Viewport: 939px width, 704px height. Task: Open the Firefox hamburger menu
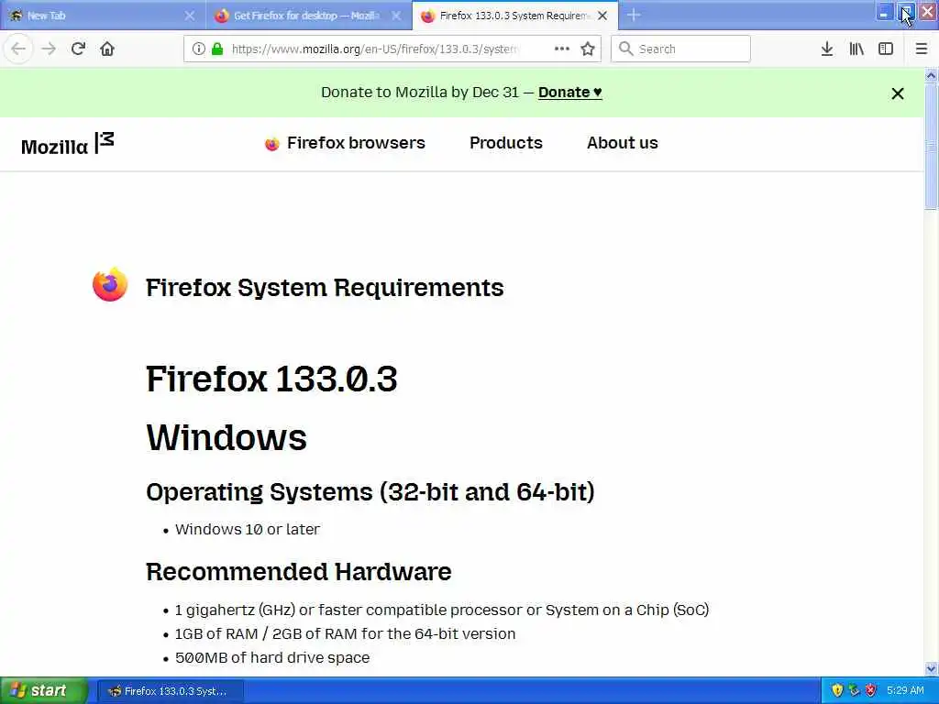point(922,49)
